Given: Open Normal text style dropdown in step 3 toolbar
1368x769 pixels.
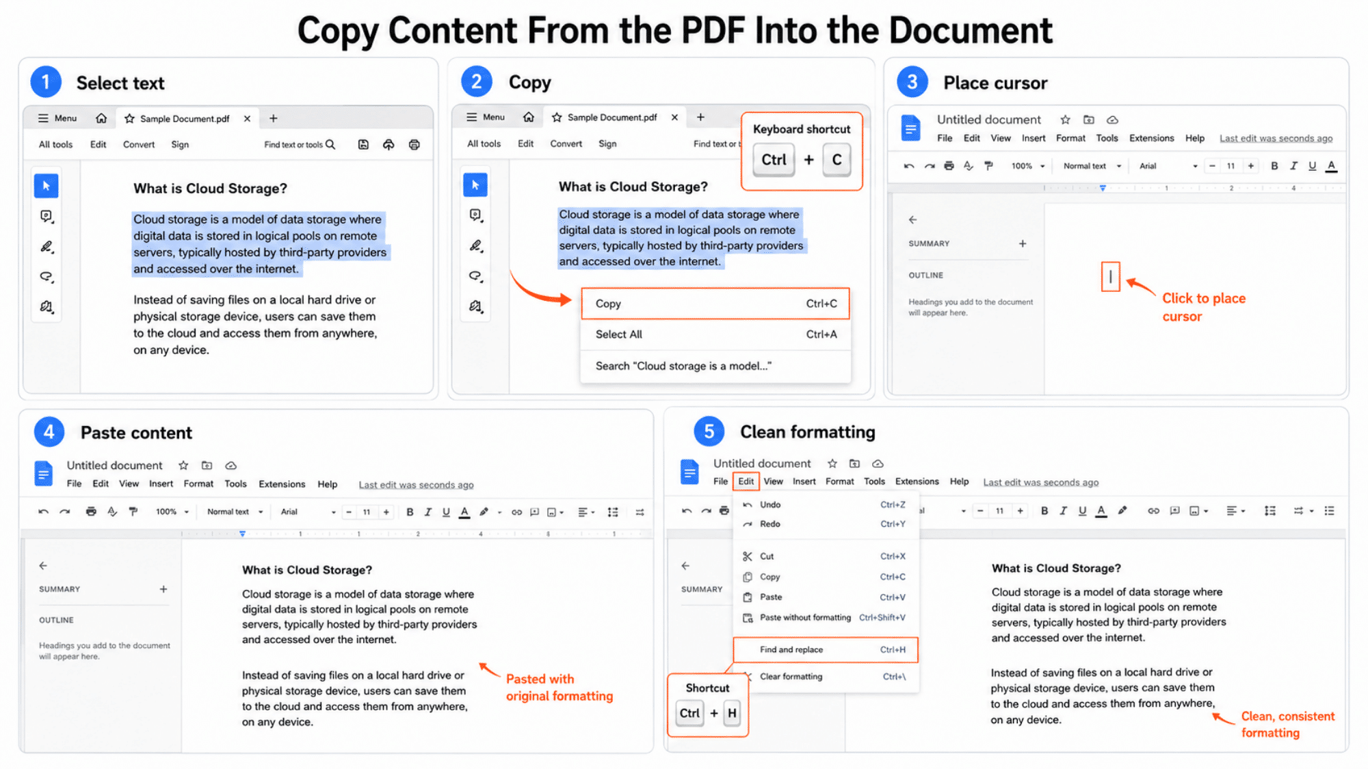Looking at the screenshot, I should coord(1092,166).
